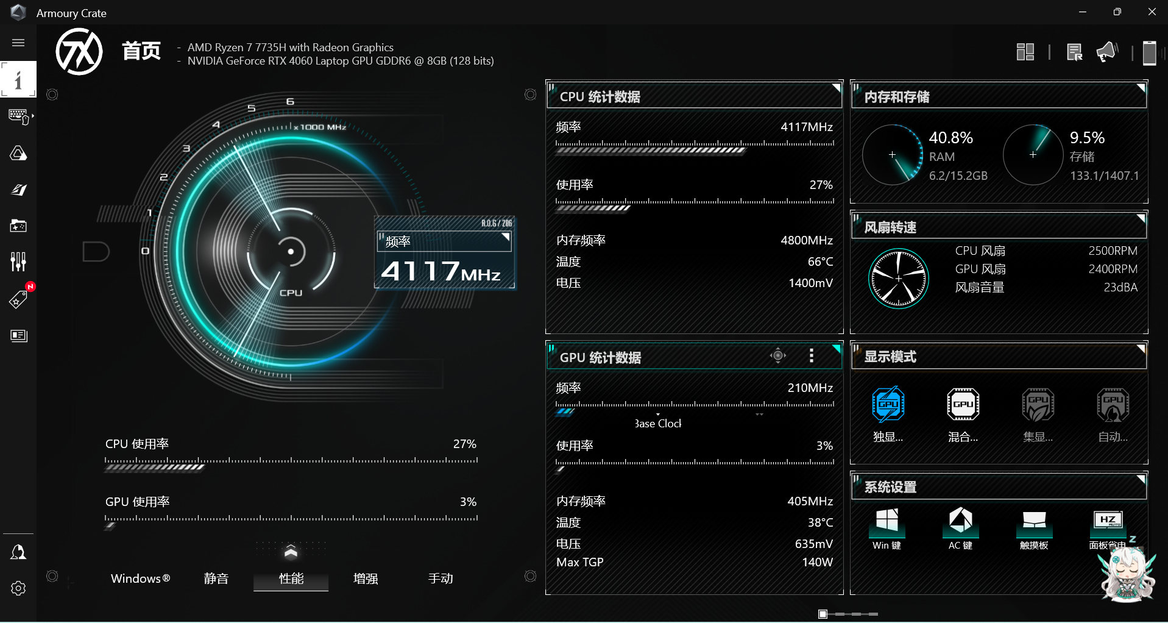Click the NVIDIA GeForce RTX 4060 text

click(341, 61)
